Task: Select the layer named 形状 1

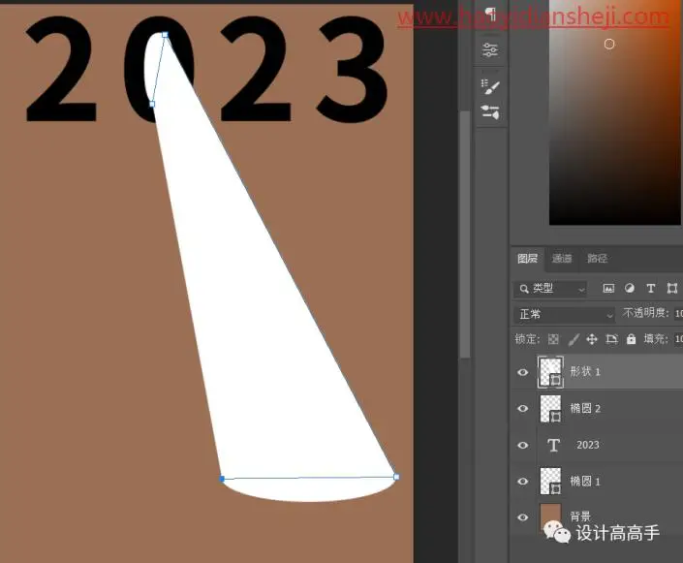Action: (585, 372)
